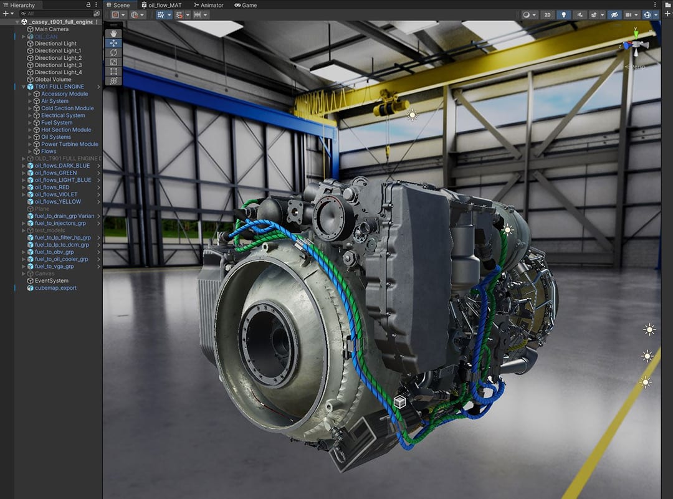Toggle hidden objects visibility eye icon
The height and width of the screenshot is (499, 673).
pyautogui.click(x=614, y=14)
